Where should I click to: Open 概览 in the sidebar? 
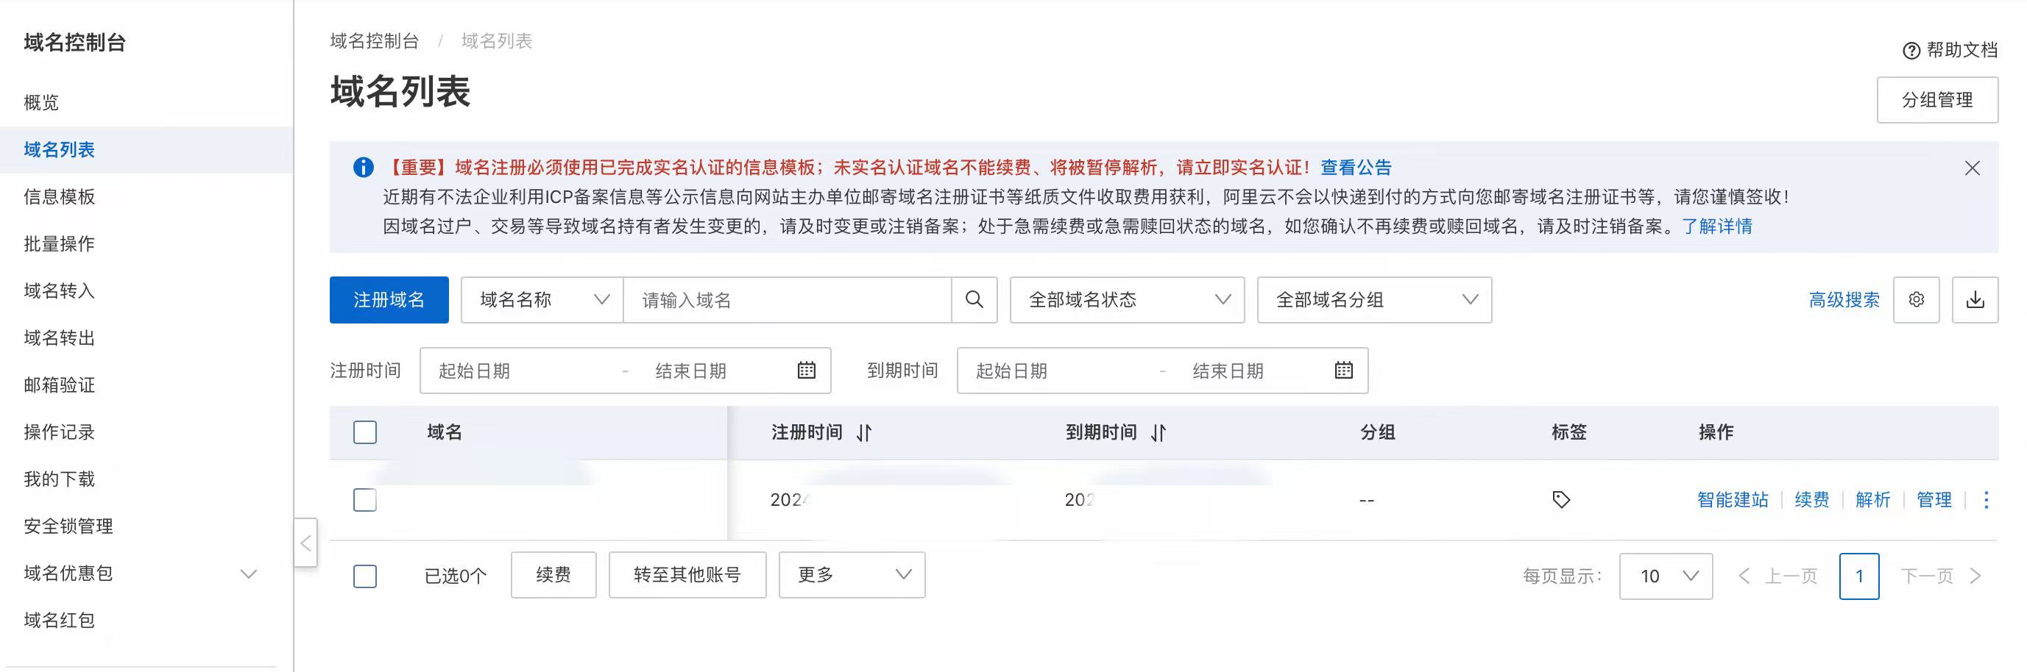pos(42,102)
